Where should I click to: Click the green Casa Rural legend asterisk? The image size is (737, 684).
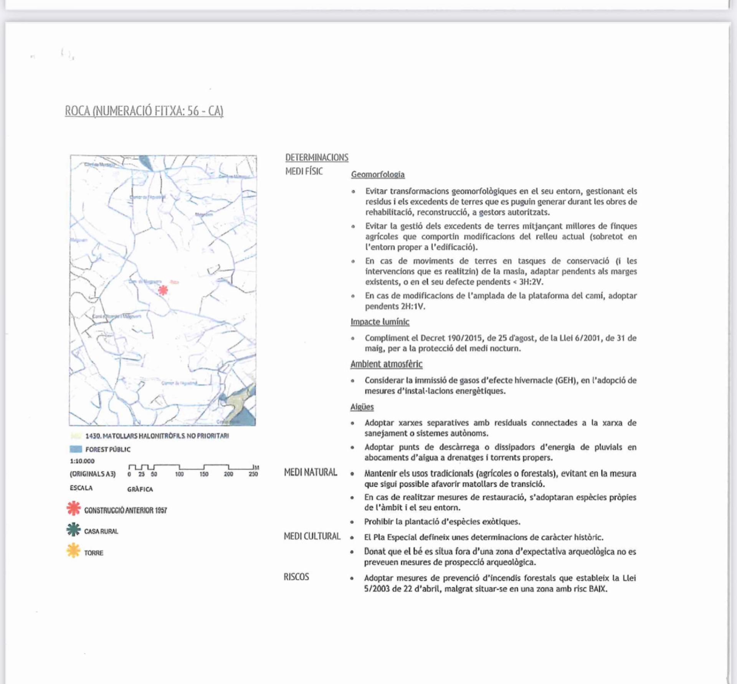point(74,530)
